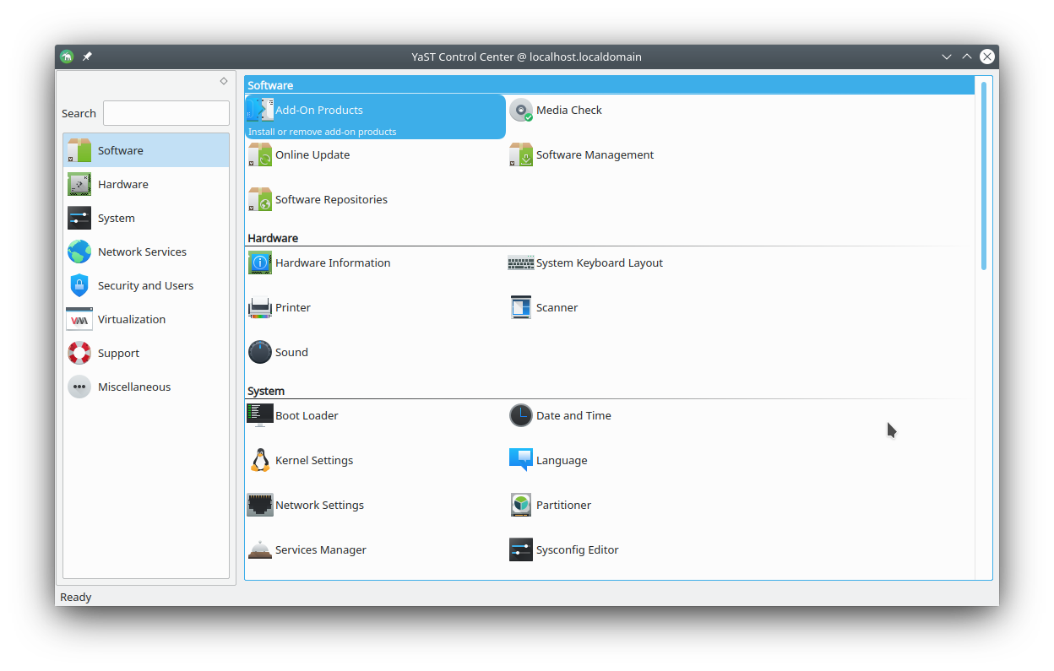Click the vertical scrollbar of module list
This screenshot has width=1054, height=671.
(x=984, y=176)
